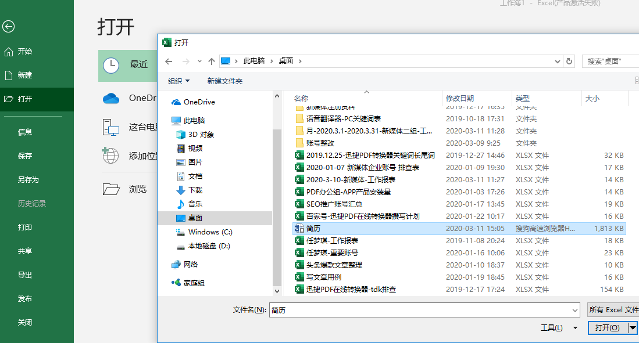Screen dimensions: 639x343
Task: Select 最近 recent files location
Action: [x=128, y=65]
